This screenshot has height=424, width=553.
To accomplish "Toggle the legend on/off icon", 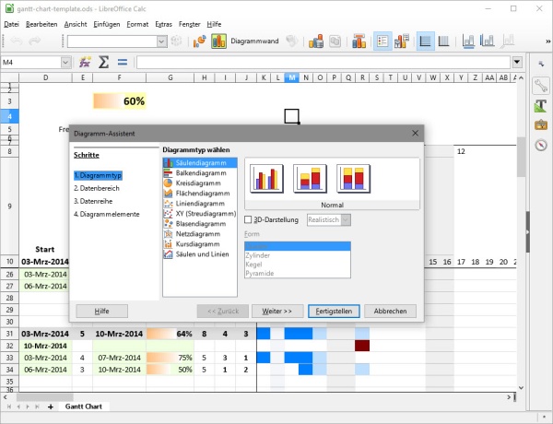I will coord(382,41).
